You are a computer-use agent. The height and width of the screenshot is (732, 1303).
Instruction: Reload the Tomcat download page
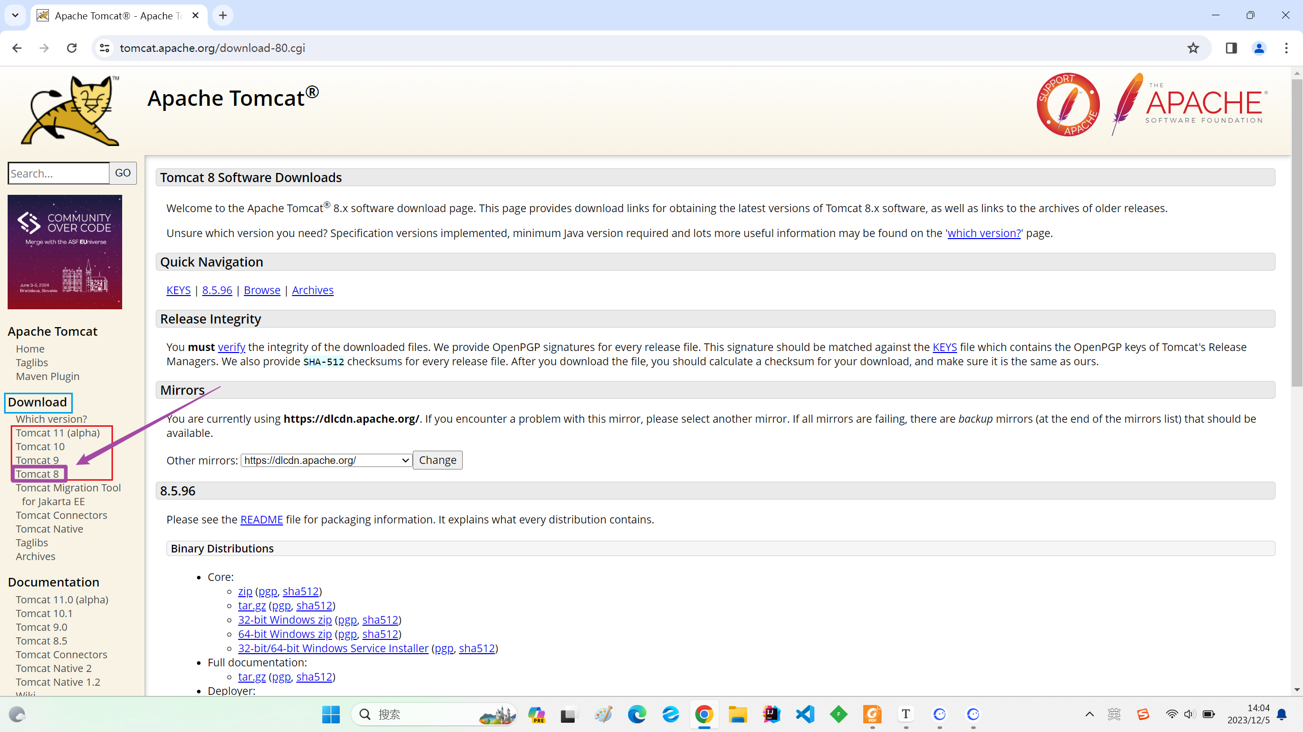click(72, 48)
